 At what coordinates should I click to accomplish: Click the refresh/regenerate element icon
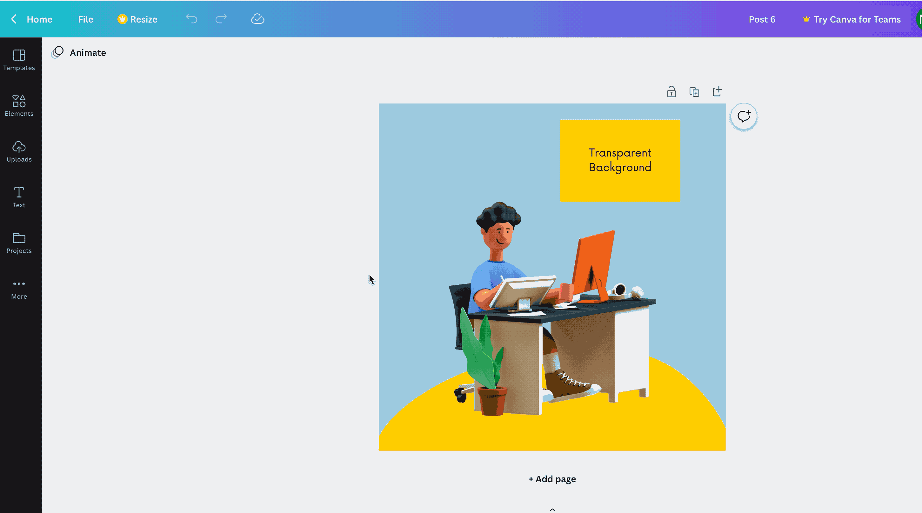pos(743,116)
